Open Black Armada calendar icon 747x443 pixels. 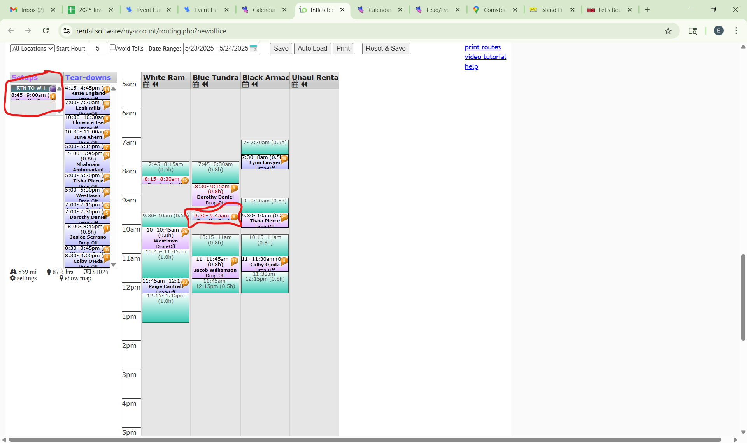tap(245, 84)
